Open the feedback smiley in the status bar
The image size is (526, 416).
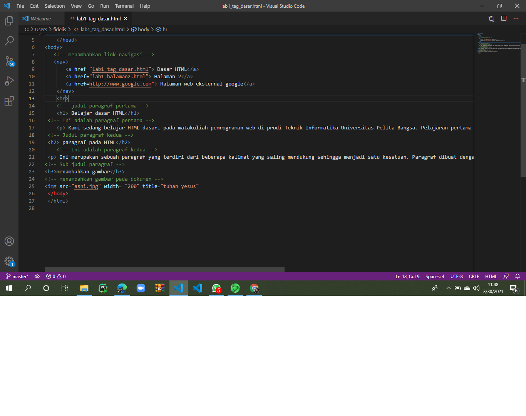[506, 276]
